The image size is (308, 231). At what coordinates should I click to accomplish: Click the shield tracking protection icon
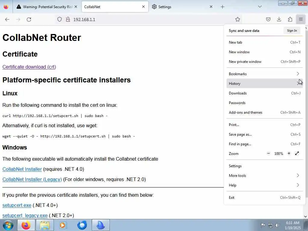[x=60, y=19]
